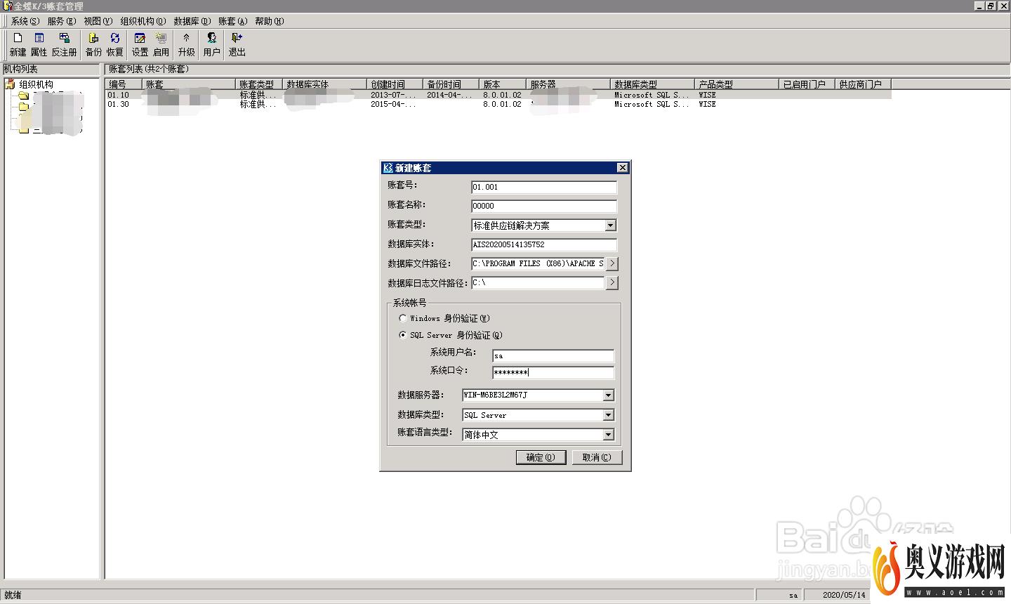Viewport: 1011px width, 604px height.
Task: Sort by 数据库实体 column header
Action: pyautogui.click(x=325, y=84)
